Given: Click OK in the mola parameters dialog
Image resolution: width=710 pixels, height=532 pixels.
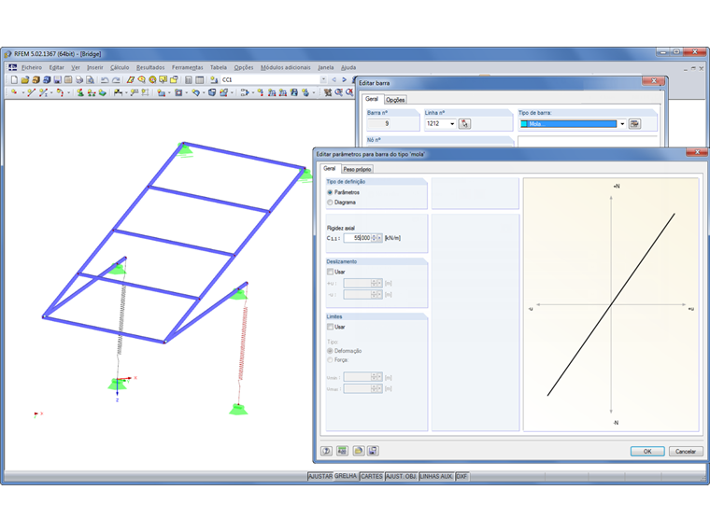Looking at the screenshot, I should point(647,451).
